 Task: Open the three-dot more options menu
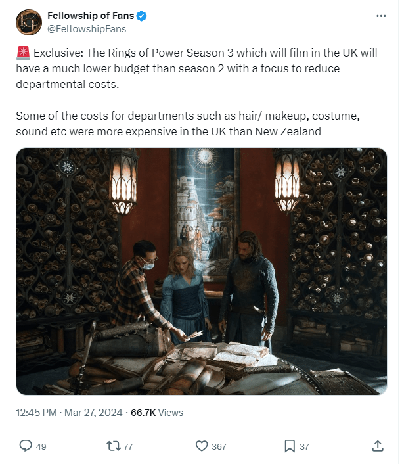pyautogui.click(x=381, y=16)
